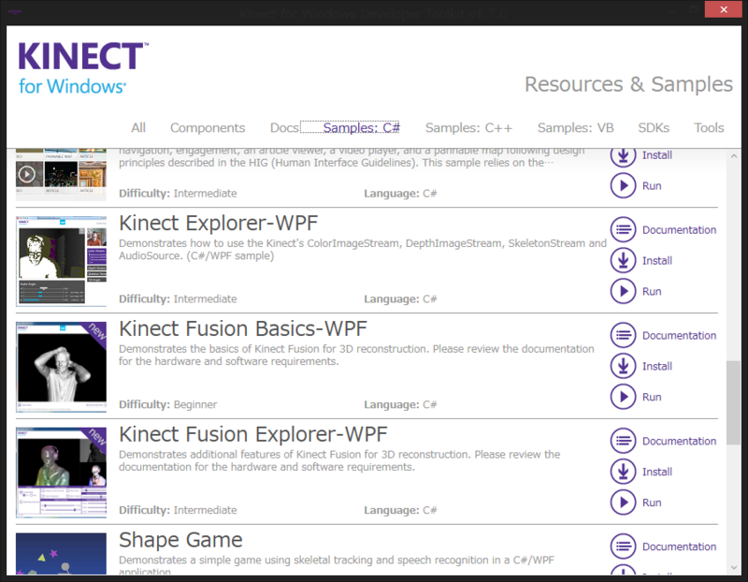Click the Shape Game title

point(180,540)
